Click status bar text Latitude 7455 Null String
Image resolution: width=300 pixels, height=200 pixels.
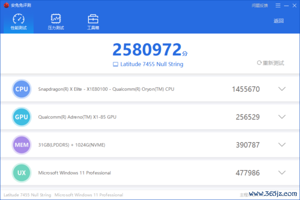tap(27, 195)
